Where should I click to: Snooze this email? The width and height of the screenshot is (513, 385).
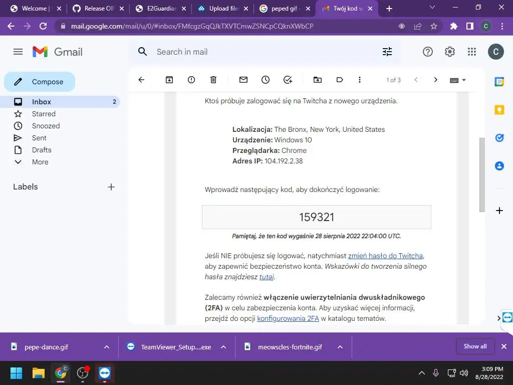pos(266,80)
